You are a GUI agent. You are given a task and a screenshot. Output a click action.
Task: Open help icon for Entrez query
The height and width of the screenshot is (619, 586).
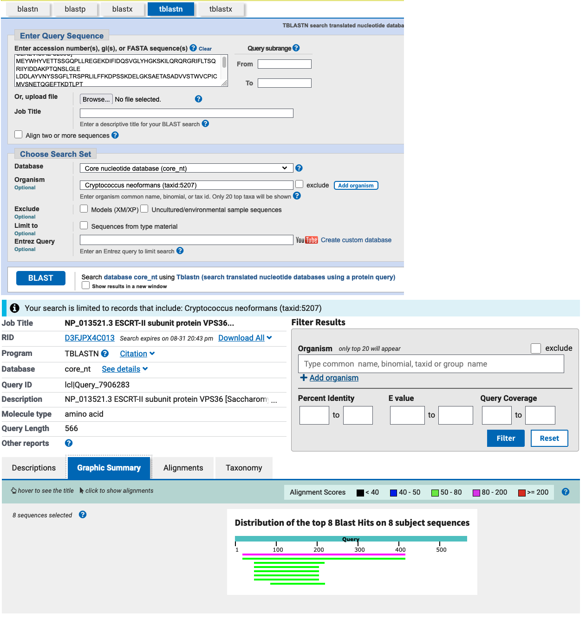[x=180, y=251]
